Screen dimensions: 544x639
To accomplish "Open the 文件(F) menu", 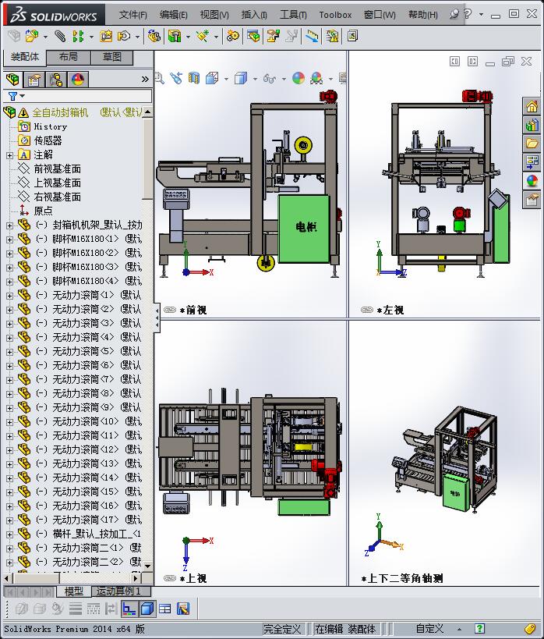I will [132, 15].
